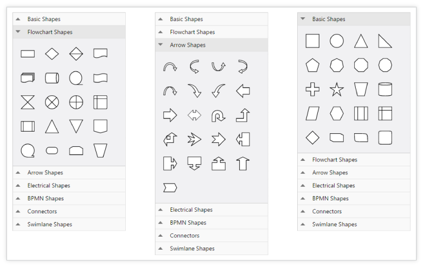
Task: Select the U-turn arrow shape
Action: (219, 115)
